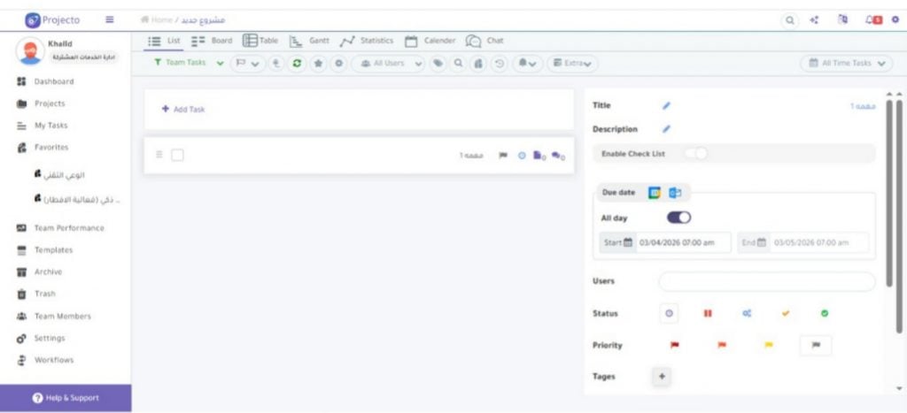
Task: Click the green refresh icon in filter toolbar
Action: pyautogui.click(x=298, y=64)
